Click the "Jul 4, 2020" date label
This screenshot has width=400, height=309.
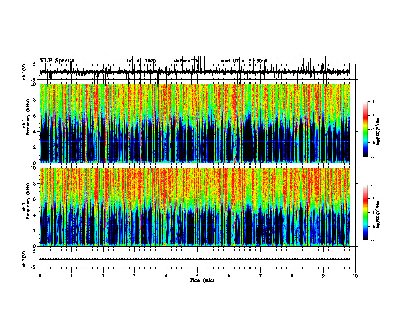tap(141, 61)
